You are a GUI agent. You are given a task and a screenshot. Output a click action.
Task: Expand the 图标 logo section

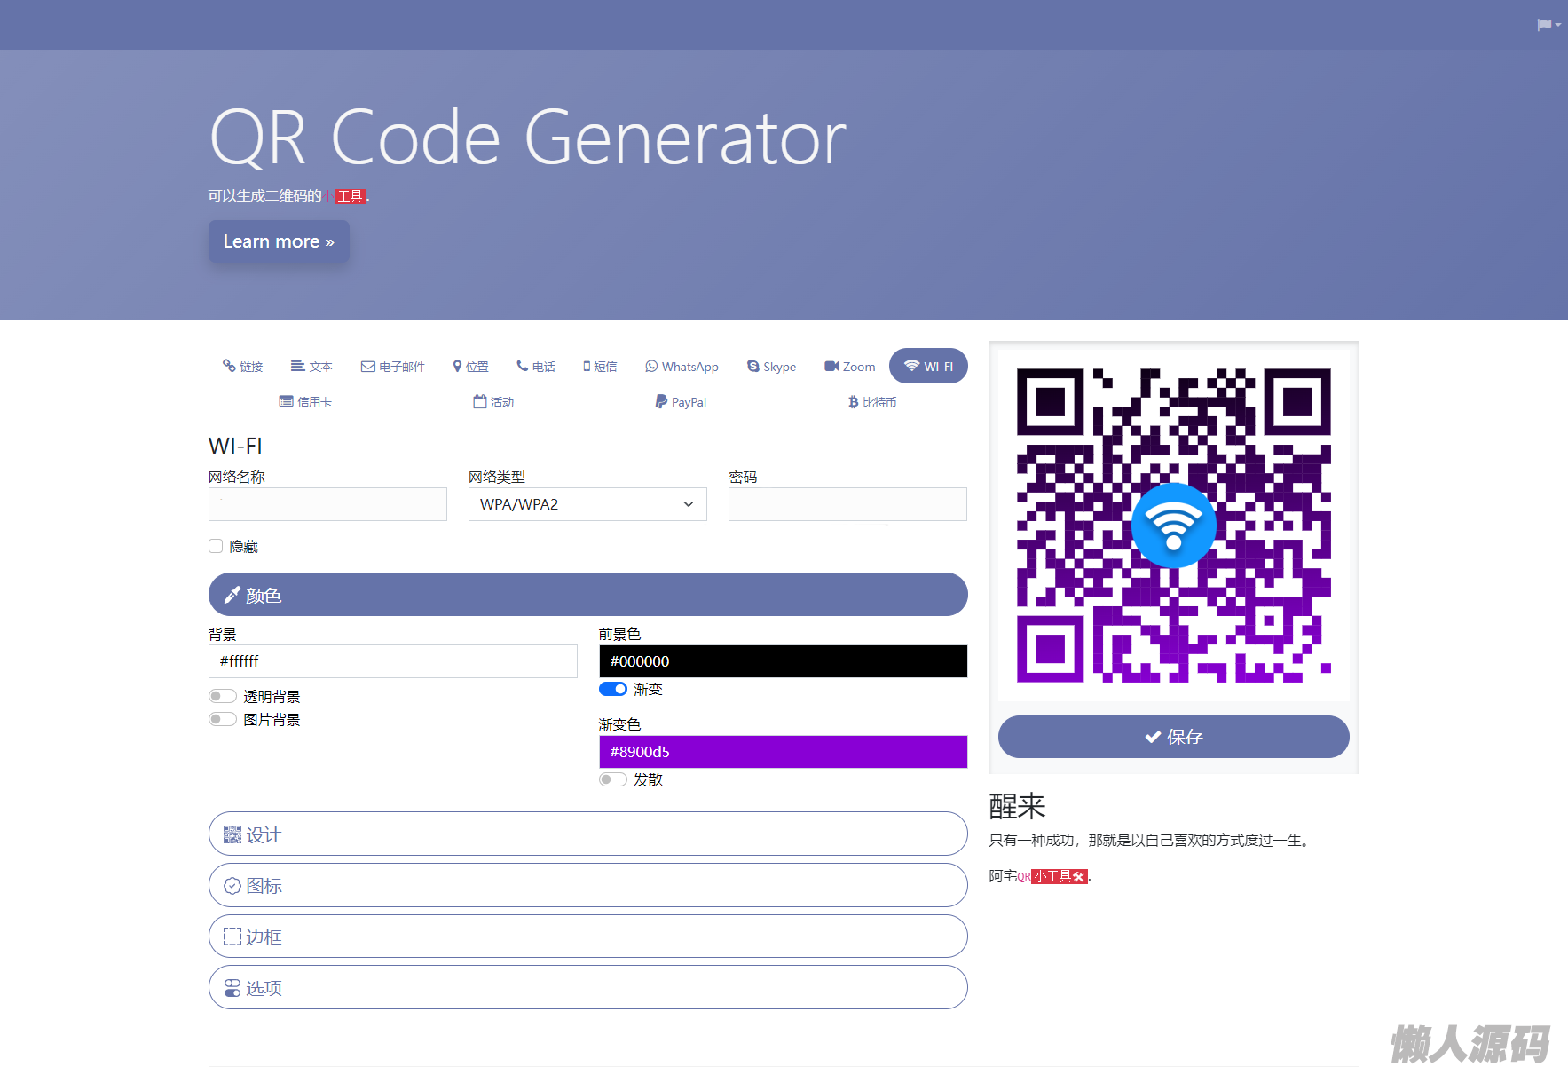click(x=588, y=885)
